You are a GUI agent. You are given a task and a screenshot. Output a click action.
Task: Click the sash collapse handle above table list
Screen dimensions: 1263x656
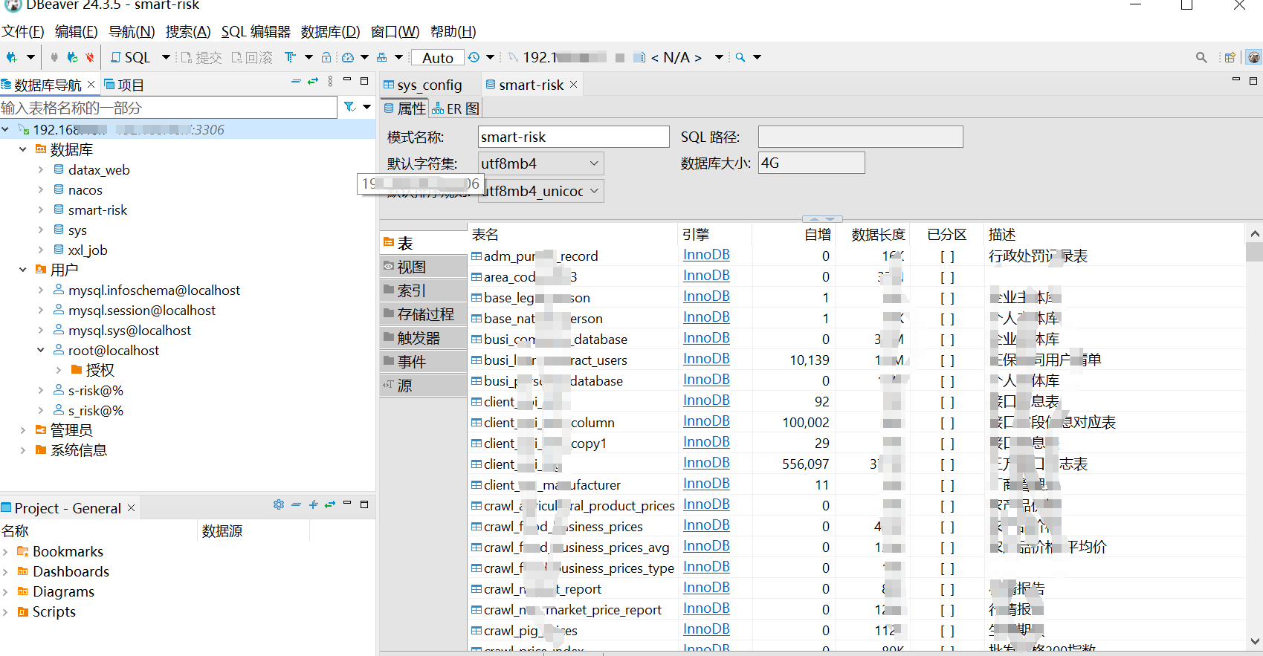pos(823,219)
